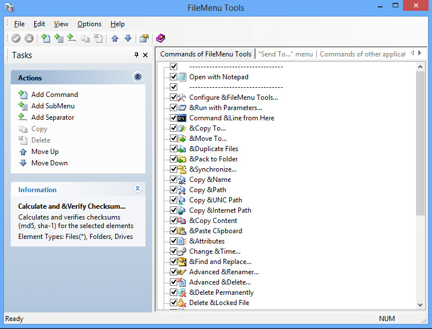Screen dimensions: 432x329
Task: Click Move Up in Actions
Action: [45, 152]
